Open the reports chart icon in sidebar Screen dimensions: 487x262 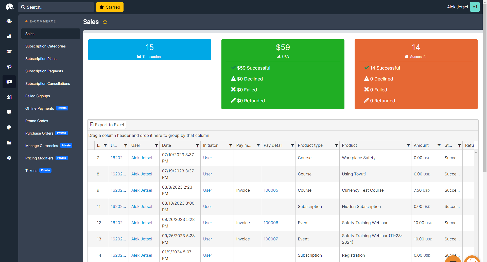[x=9, y=97]
